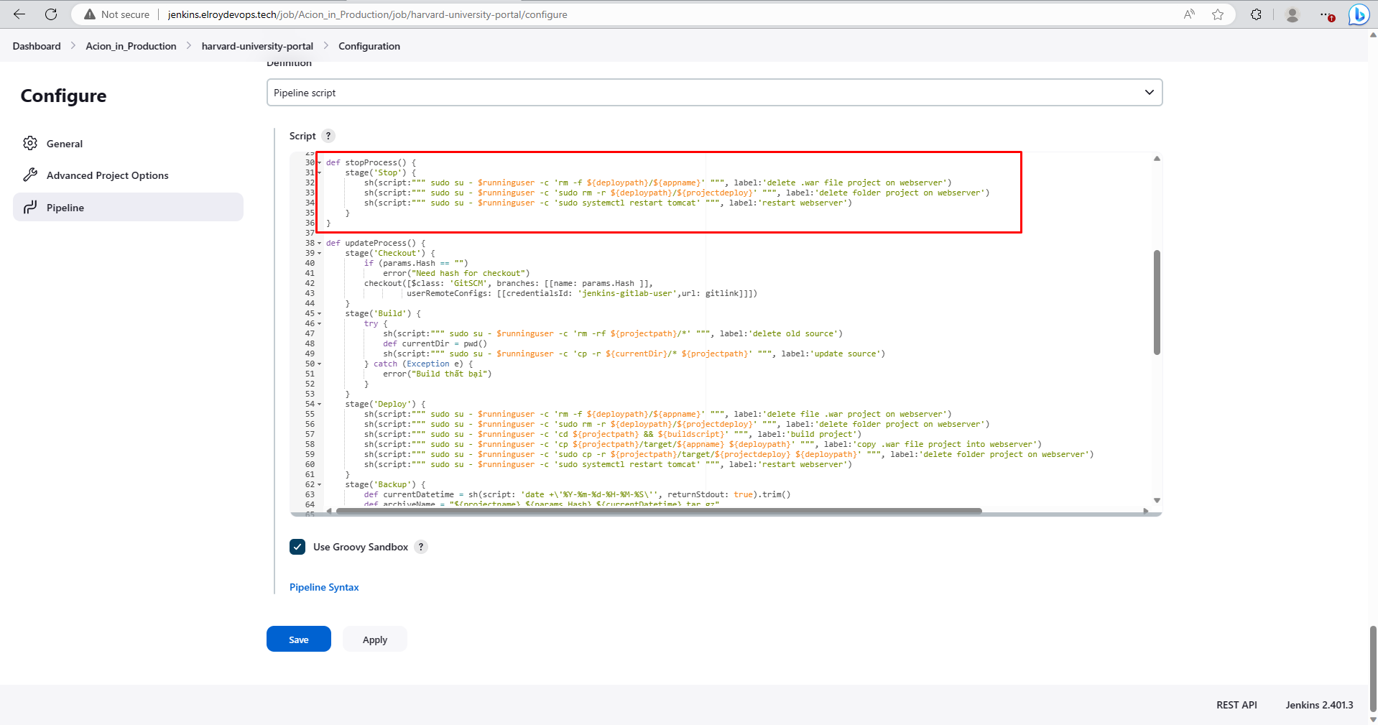Go to Dashboard breadcrumb

(x=37, y=46)
